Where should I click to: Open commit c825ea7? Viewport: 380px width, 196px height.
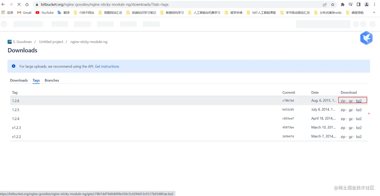[288, 118]
